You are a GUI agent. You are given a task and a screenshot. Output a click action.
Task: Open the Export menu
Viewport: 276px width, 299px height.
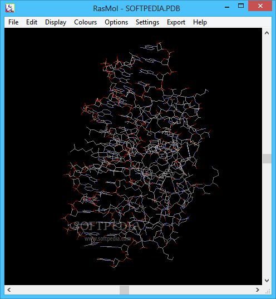coord(176,22)
